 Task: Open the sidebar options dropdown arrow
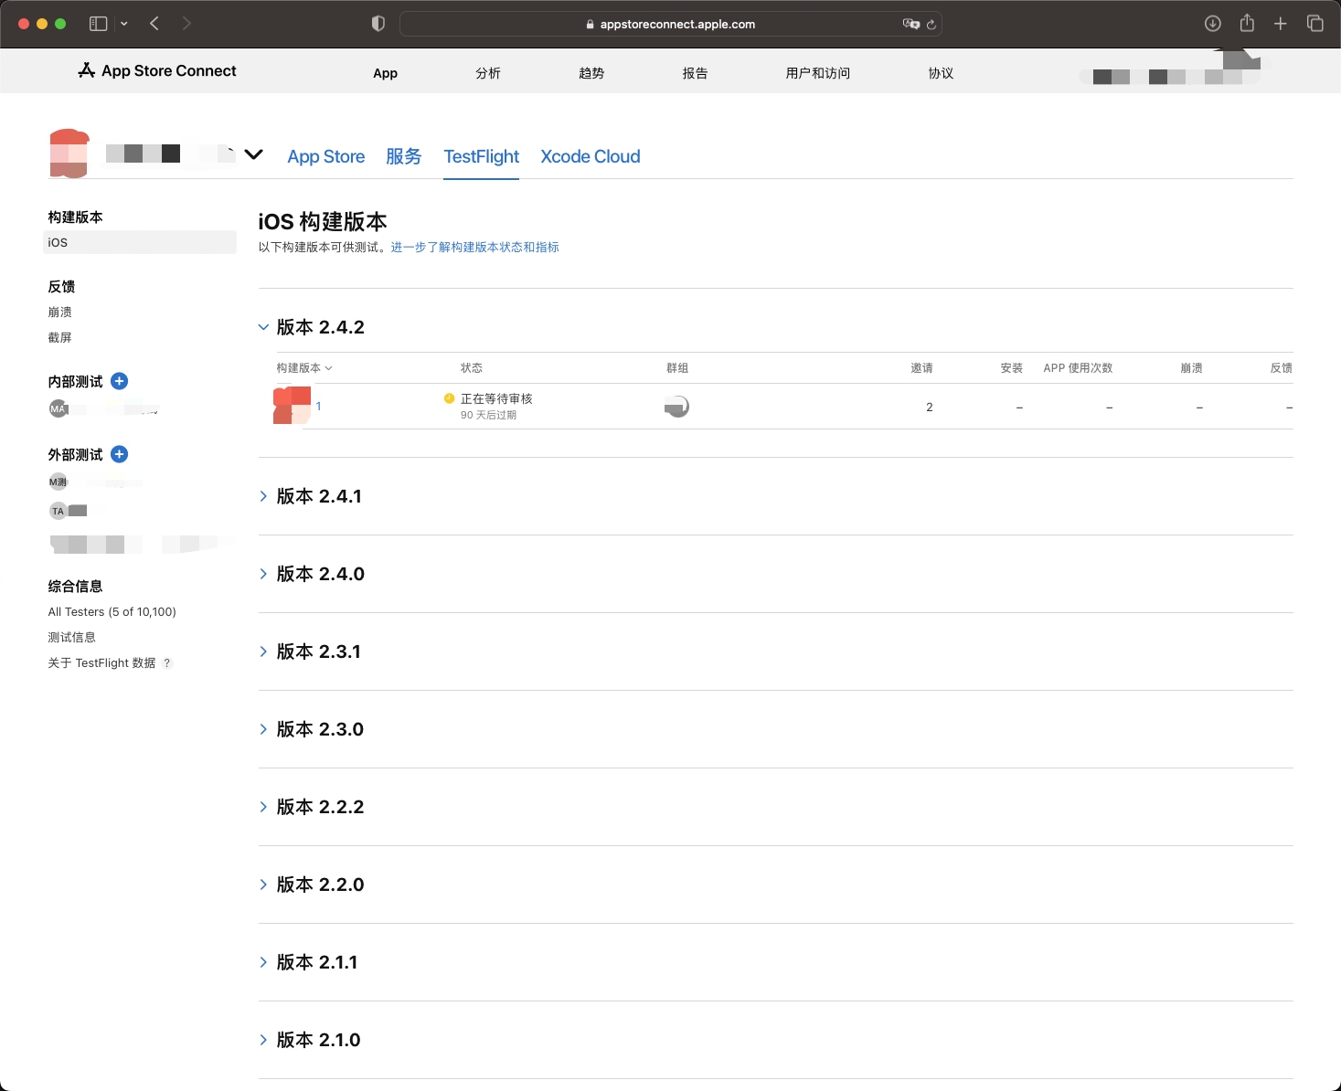click(x=124, y=24)
